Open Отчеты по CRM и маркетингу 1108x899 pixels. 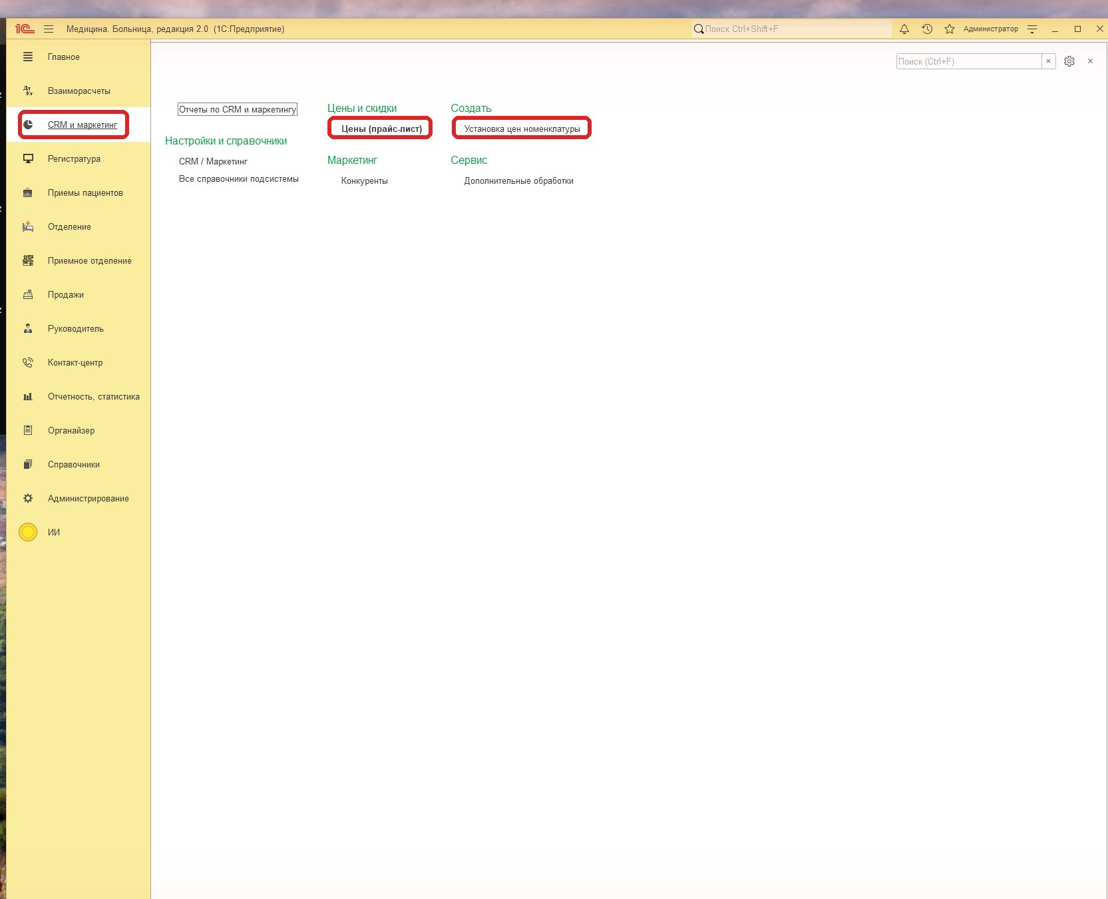point(238,109)
